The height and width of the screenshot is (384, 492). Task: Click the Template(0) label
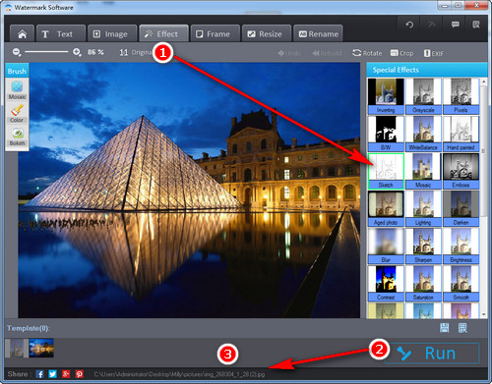pos(29,328)
